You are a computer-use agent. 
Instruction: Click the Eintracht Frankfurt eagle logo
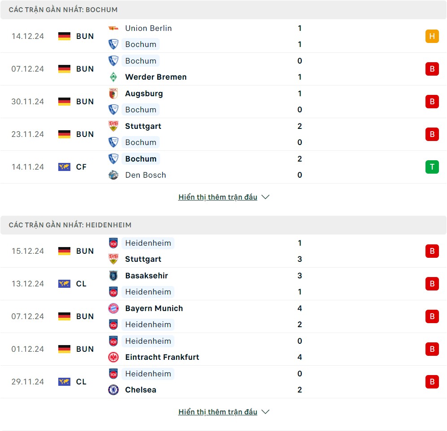point(113,357)
